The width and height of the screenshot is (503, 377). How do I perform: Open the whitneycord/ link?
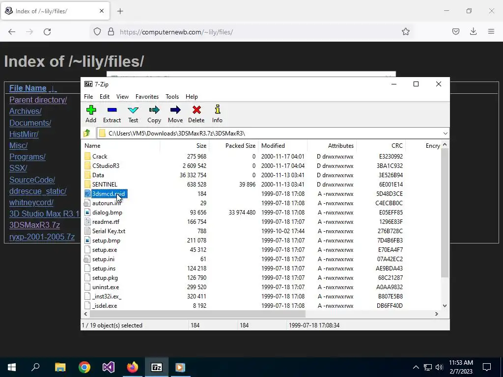[31, 202]
